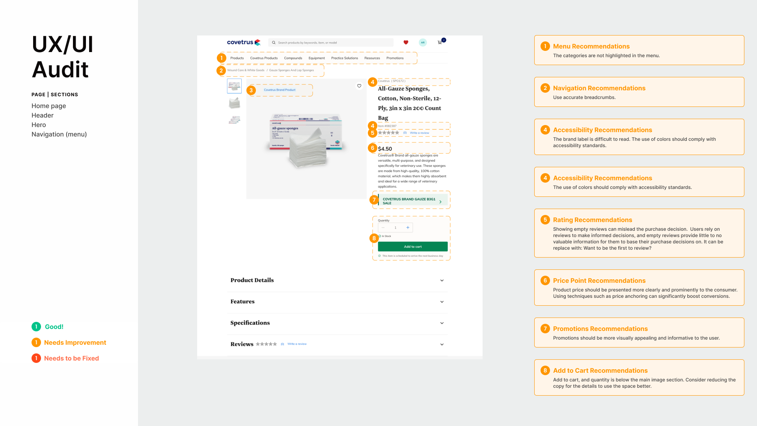Click the search products input field

[x=331, y=43]
